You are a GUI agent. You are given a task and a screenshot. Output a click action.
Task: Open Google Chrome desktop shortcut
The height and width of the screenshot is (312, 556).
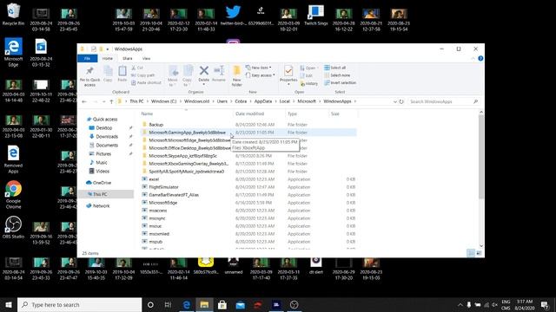(14, 194)
